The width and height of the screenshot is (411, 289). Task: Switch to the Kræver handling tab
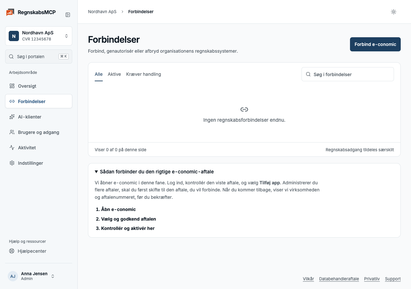pyautogui.click(x=144, y=74)
